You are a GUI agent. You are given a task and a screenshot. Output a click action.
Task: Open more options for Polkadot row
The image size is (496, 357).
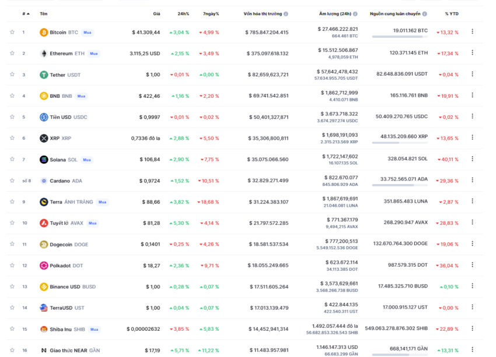coord(472,265)
